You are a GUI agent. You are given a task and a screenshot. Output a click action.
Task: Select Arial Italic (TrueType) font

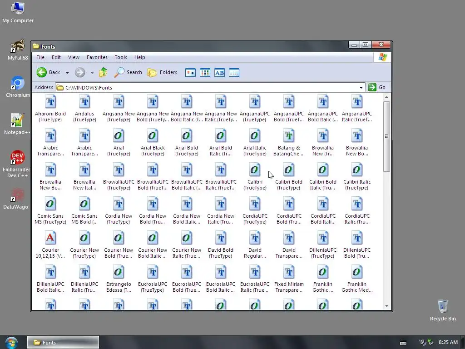(x=255, y=136)
